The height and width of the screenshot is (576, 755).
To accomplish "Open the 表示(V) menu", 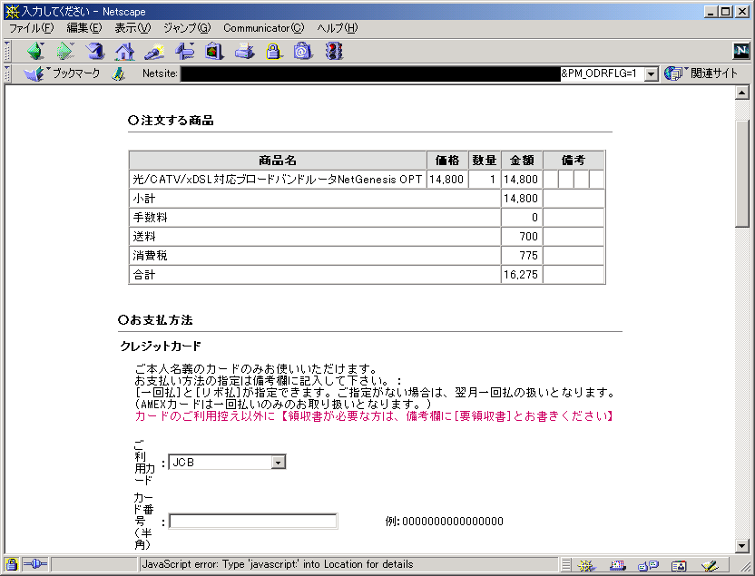I will click(132, 28).
